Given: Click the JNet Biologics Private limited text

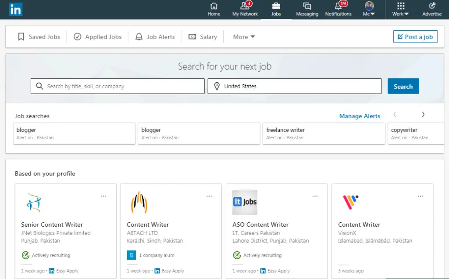Looking at the screenshot, I should coord(56,233).
